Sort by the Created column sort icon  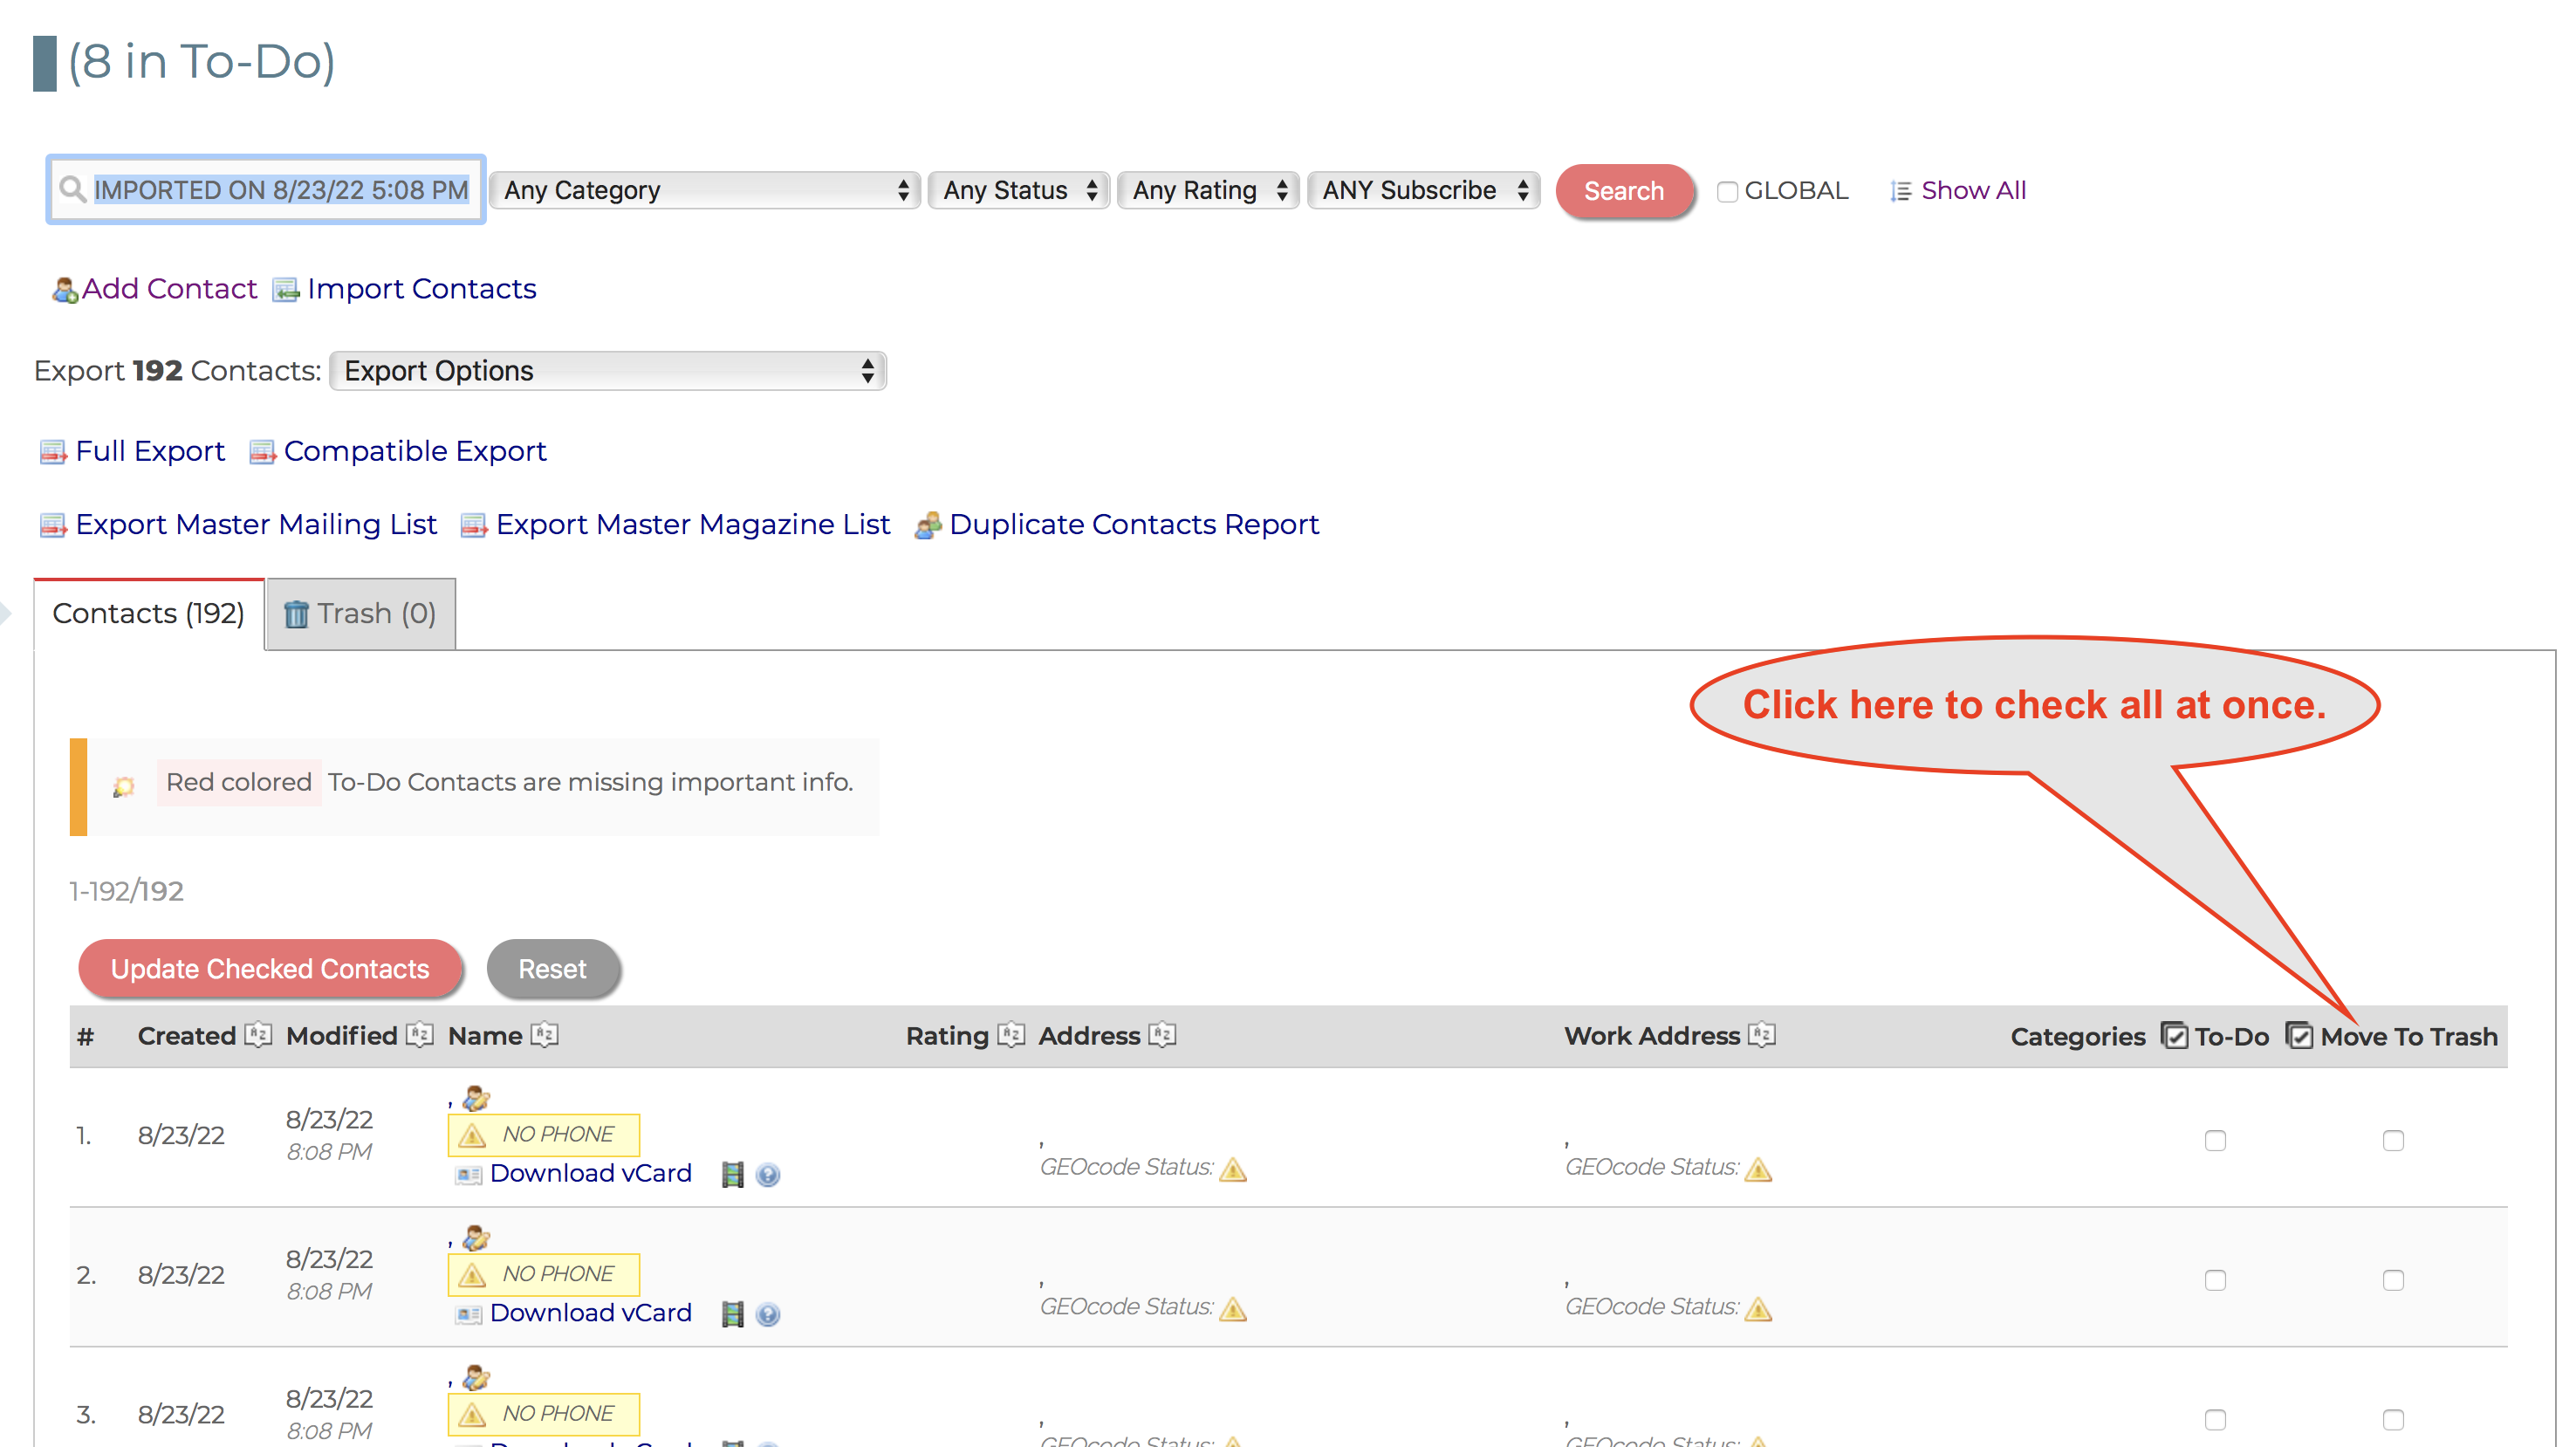(257, 1035)
